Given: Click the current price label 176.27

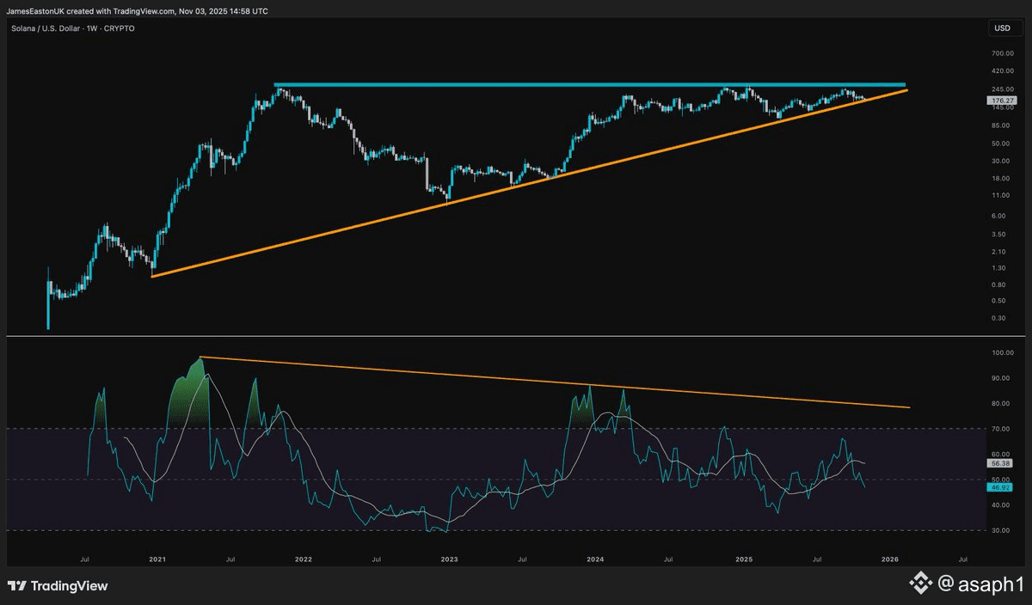Looking at the screenshot, I should point(1002,101).
